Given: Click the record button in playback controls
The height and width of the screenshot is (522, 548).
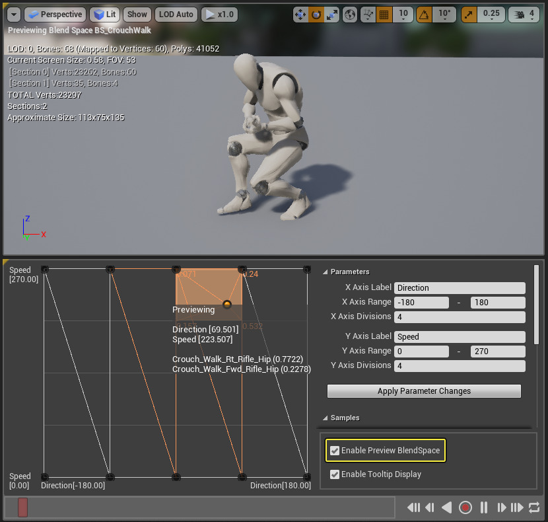Looking at the screenshot, I should point(465,507).
